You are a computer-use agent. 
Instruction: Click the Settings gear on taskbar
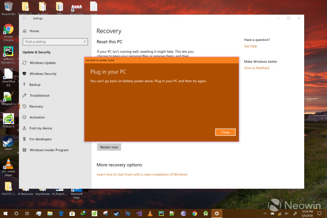[x=217, y=213]
